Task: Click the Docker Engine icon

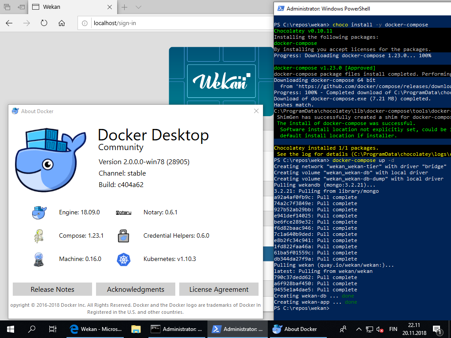Action: (x=39, y=212)
